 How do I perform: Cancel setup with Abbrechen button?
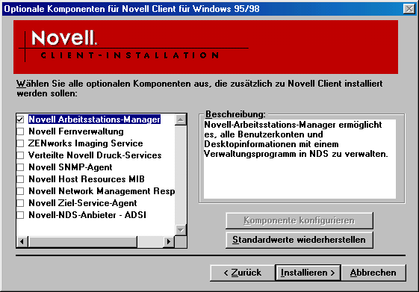(x=373, y=273)
